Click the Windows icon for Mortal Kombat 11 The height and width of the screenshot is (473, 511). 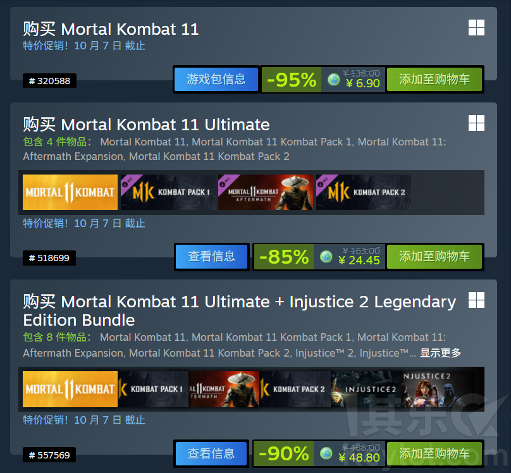click(476, 28)
